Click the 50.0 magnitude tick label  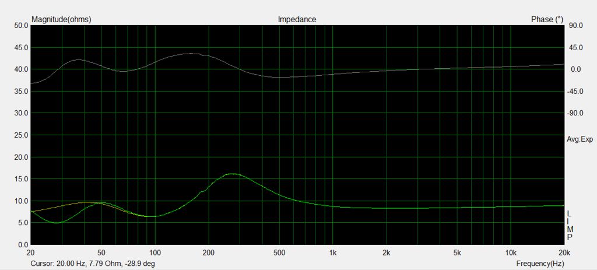point(21,26)
